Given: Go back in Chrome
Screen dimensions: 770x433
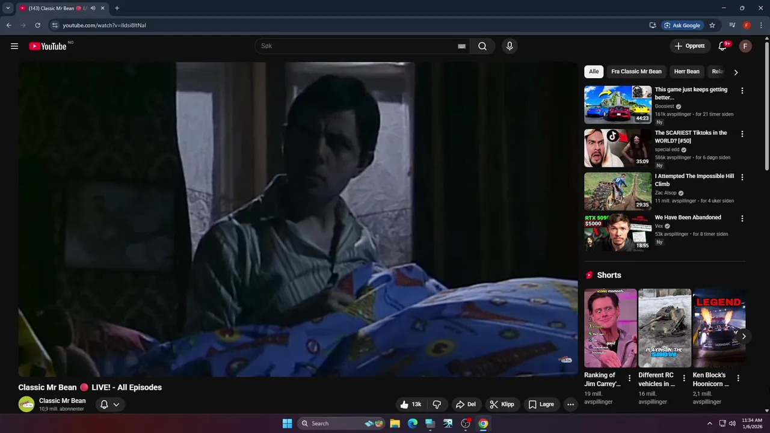Looking at the screenshot, I should 8,25.
